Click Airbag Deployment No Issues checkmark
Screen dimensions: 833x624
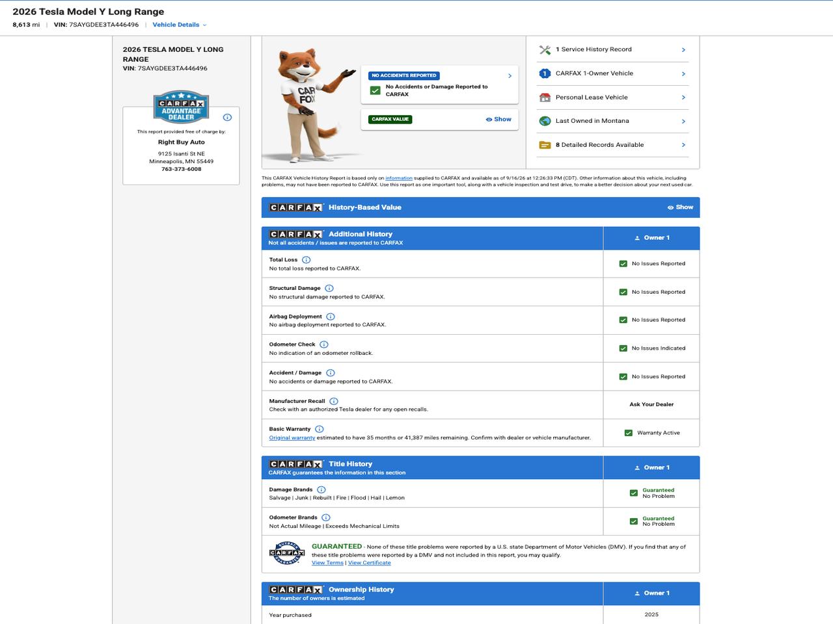tap(623, 320)
